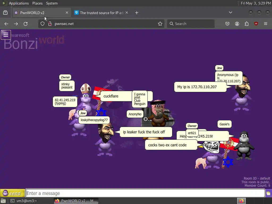Screen dimensions: 272x204
Task: Open a new browser tab
Action: (137, 13)
